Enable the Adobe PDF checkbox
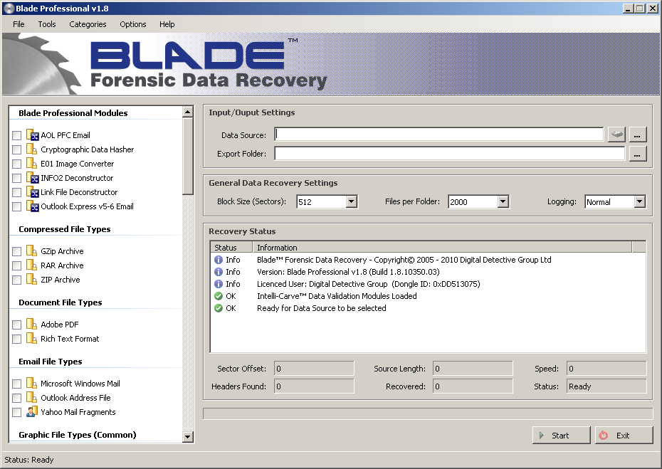 tap(16, 325)
